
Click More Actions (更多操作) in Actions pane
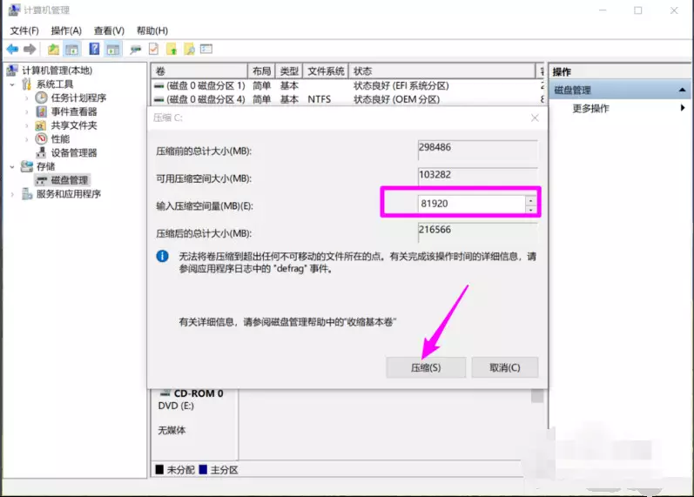[x=590, y=109]
